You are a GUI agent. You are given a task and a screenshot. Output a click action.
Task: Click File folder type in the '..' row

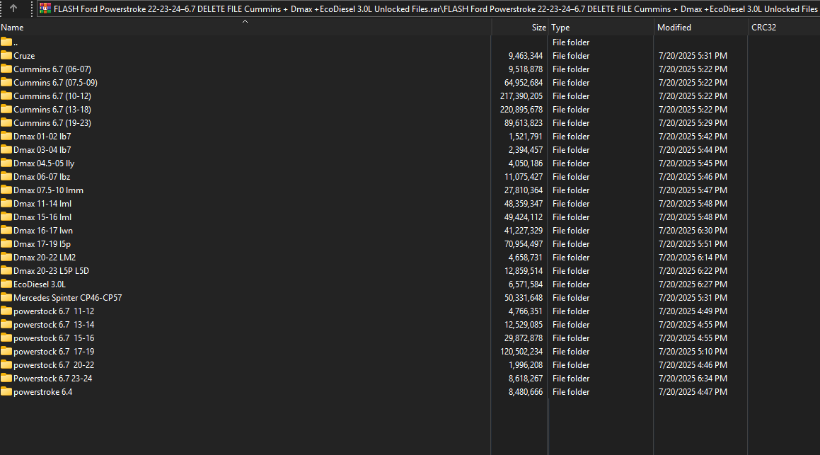[571, 42]
